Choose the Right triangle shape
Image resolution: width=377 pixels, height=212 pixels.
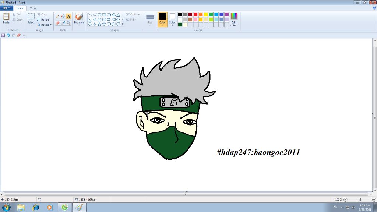click(90, 20)
